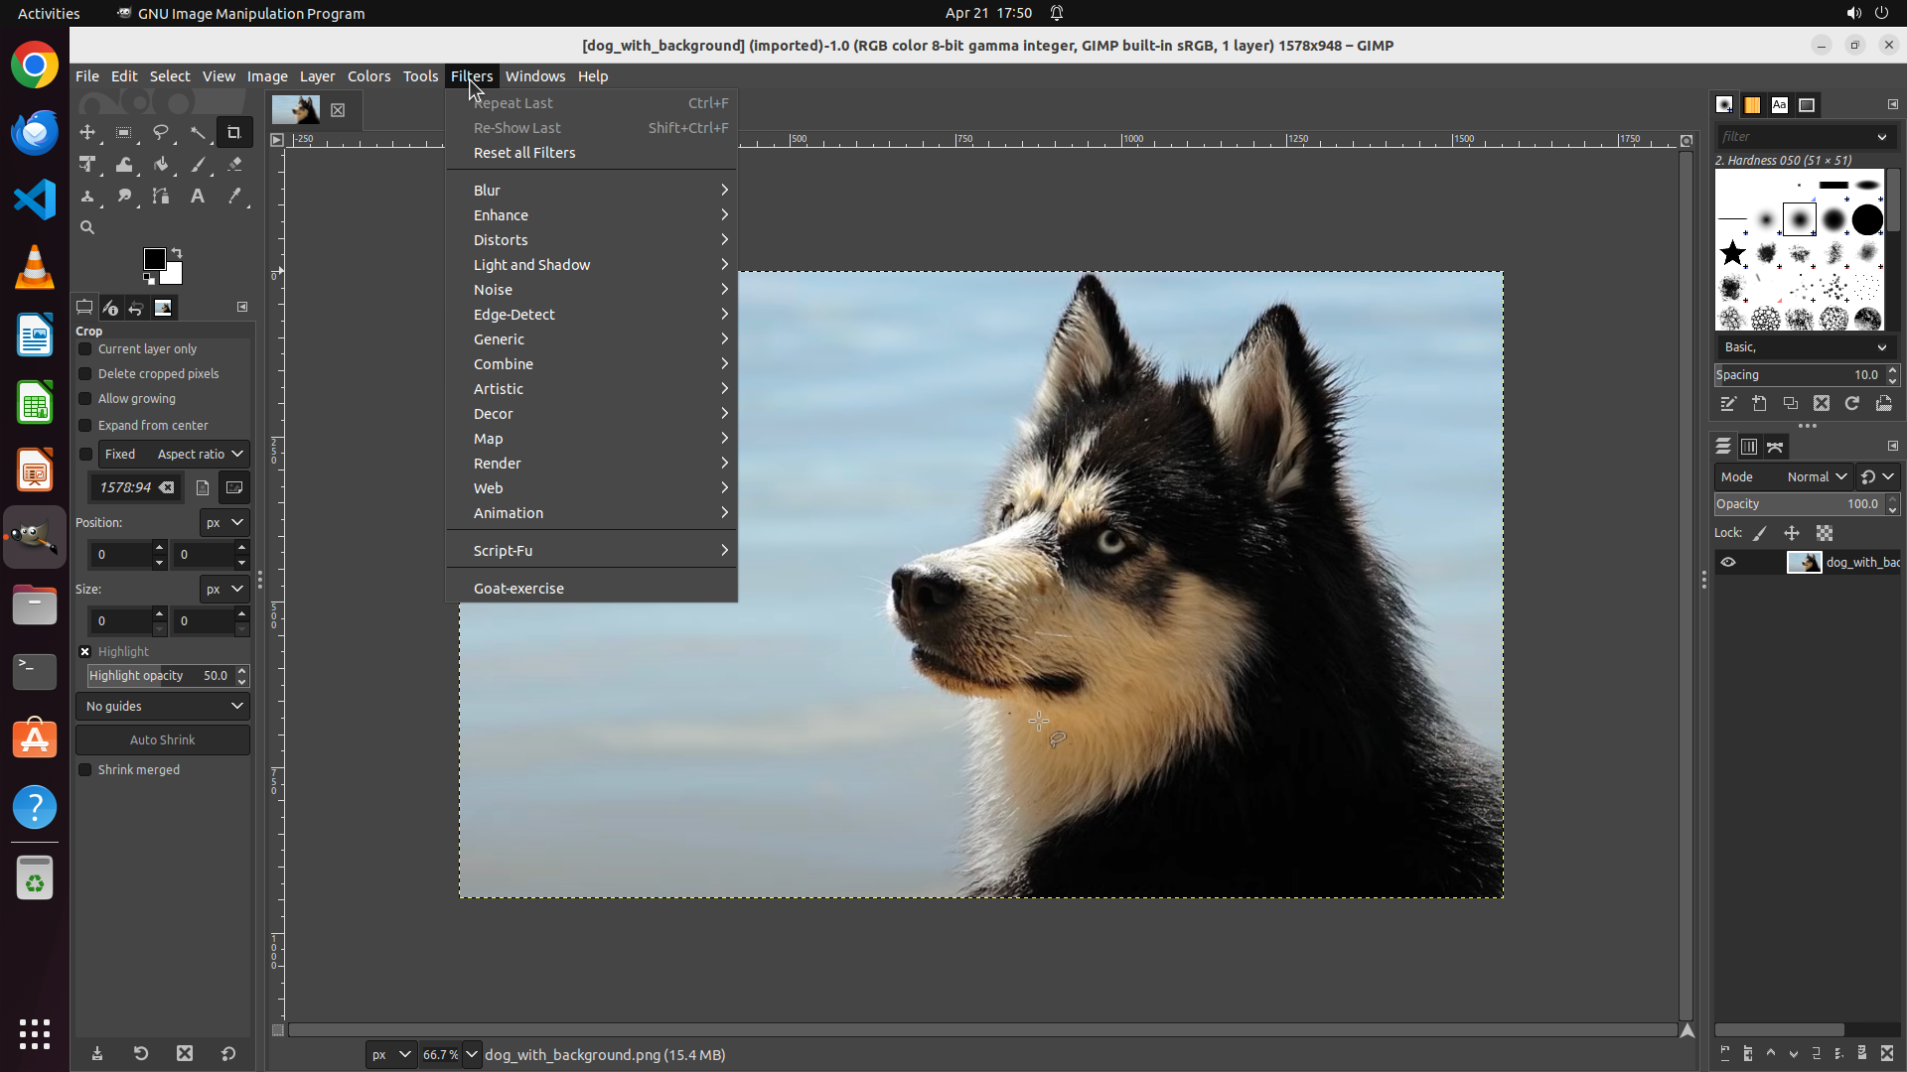Viewport: 1907px width, 1072px height.
Task: Select the Move tool
Action: pos(87,132)
